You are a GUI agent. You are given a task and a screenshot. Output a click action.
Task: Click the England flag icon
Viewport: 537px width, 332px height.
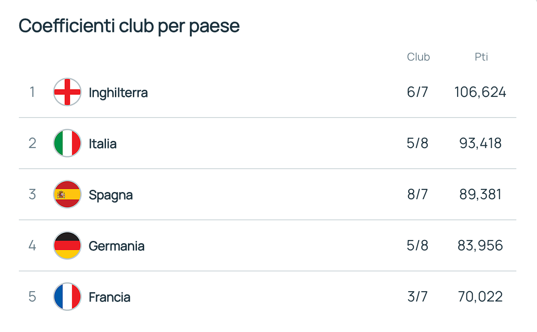[x=67, y=92]
